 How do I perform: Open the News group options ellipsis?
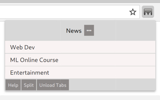[89, 30]
